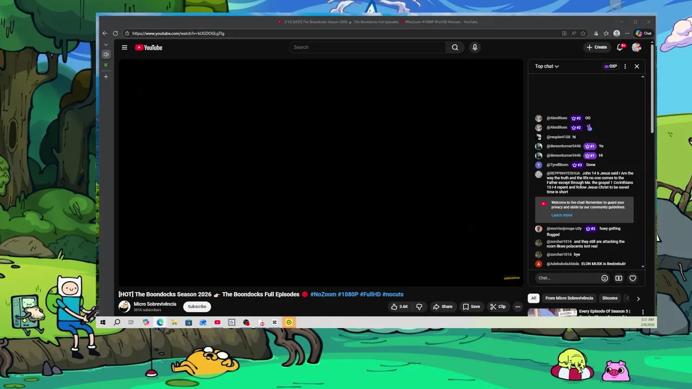692x389 pixels.
Task: Open live chat options three-dot menu
Action: pos(625,66)
